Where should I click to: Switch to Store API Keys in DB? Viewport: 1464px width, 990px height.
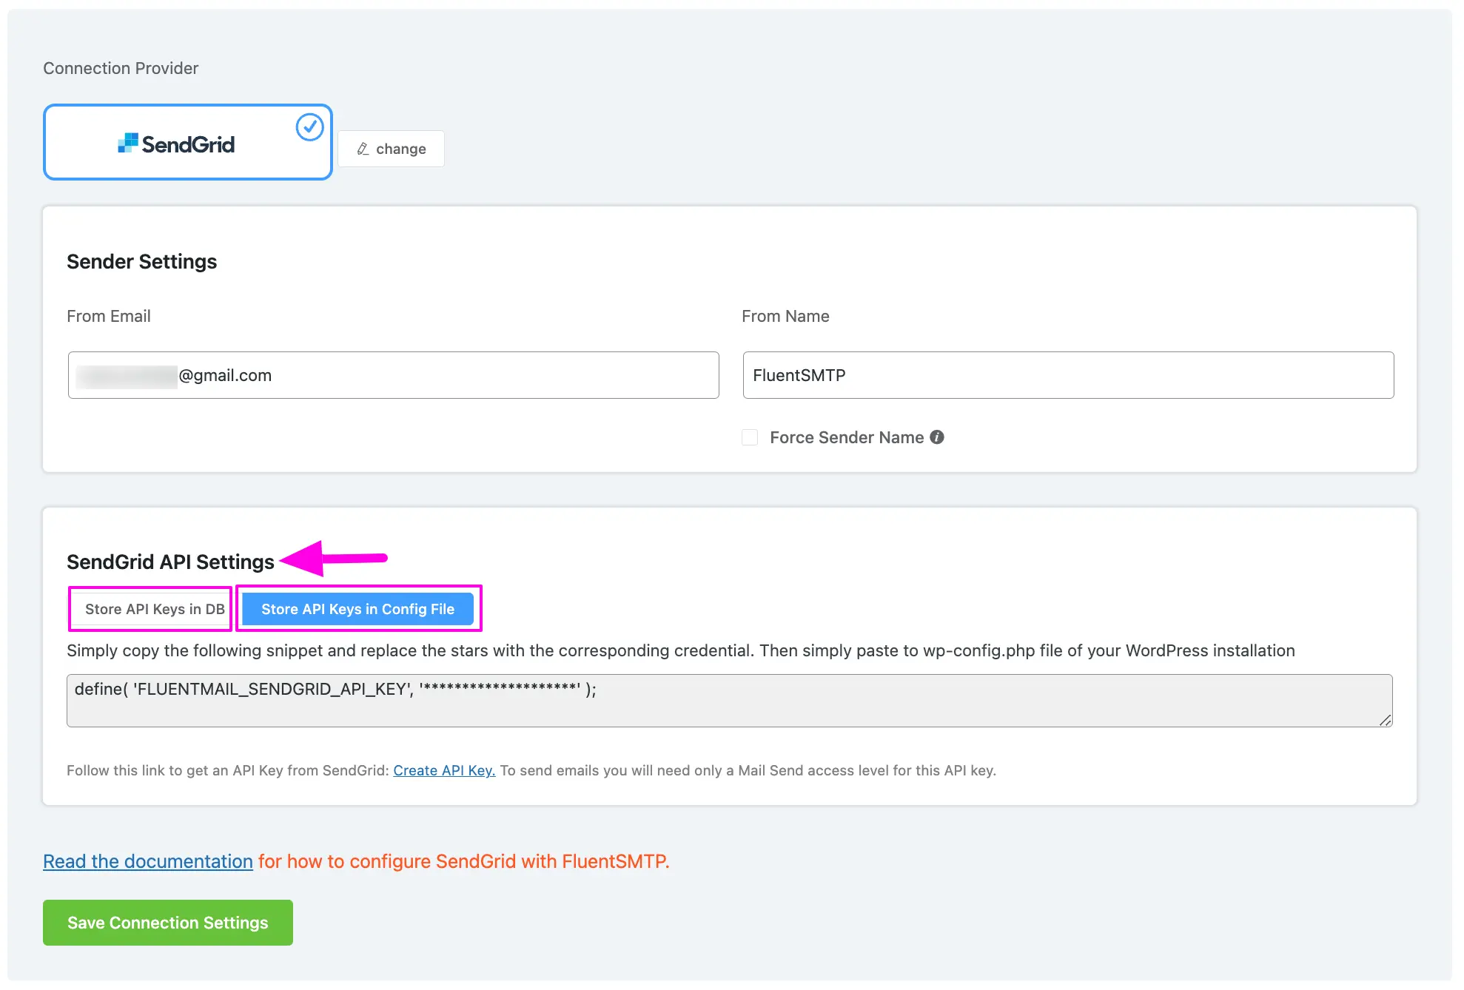click(x=154, y=609)
